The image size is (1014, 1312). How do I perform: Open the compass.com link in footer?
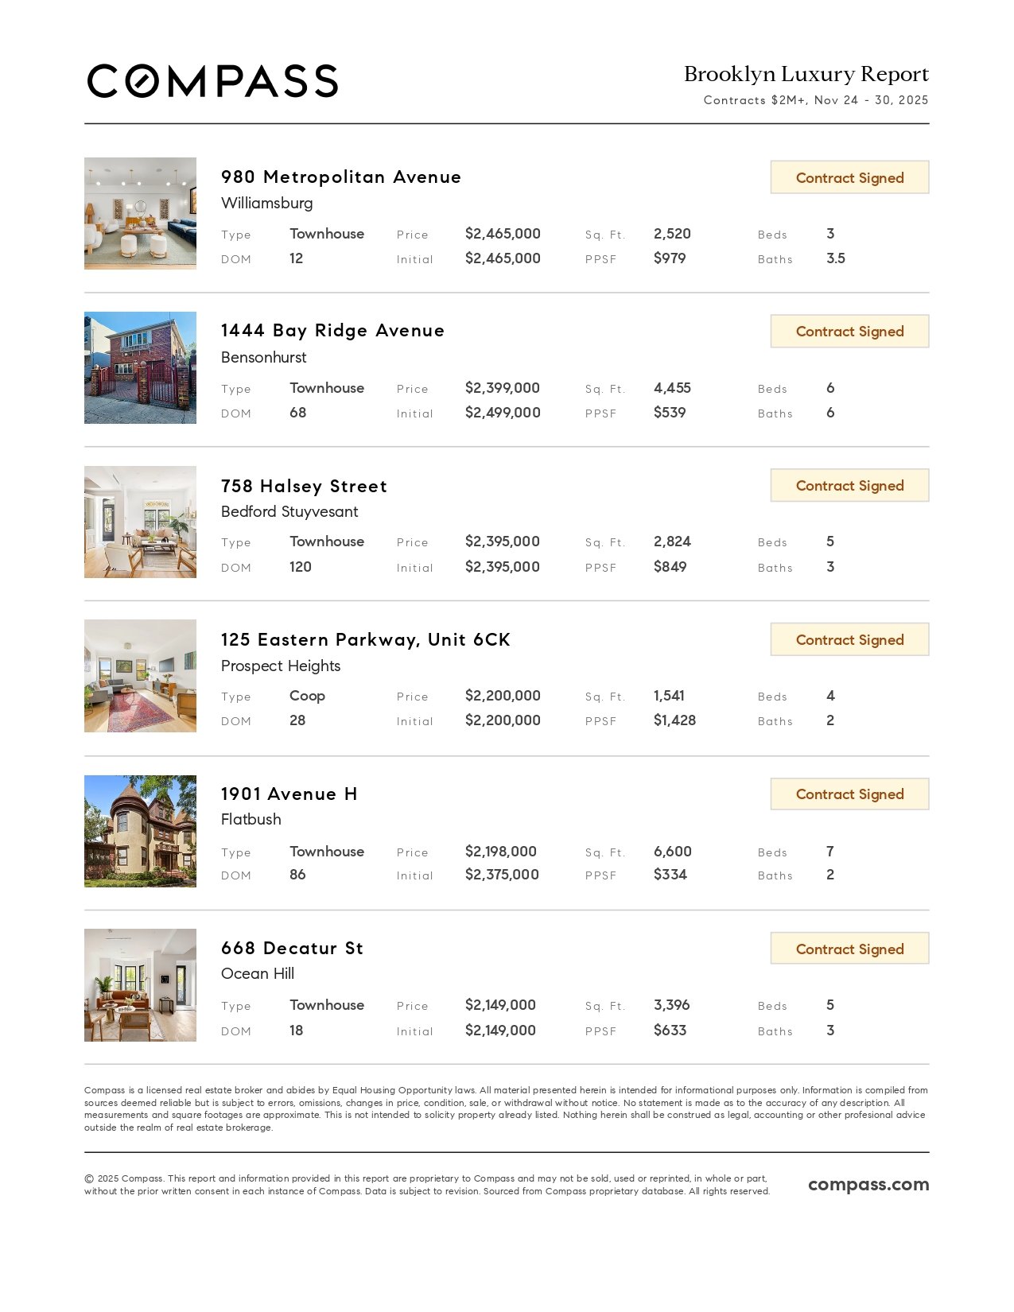(x=868, y=1184)
